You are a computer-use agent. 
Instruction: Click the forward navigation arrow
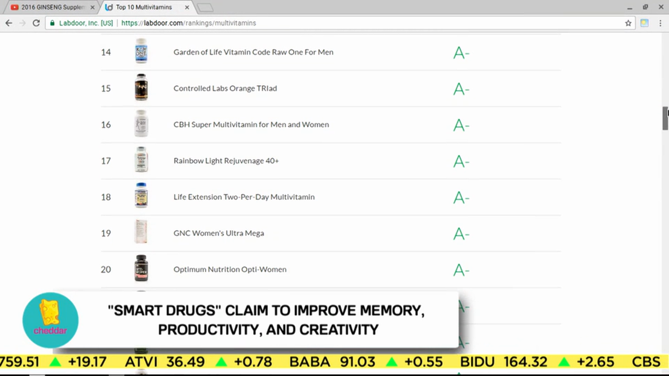point(22,23)
